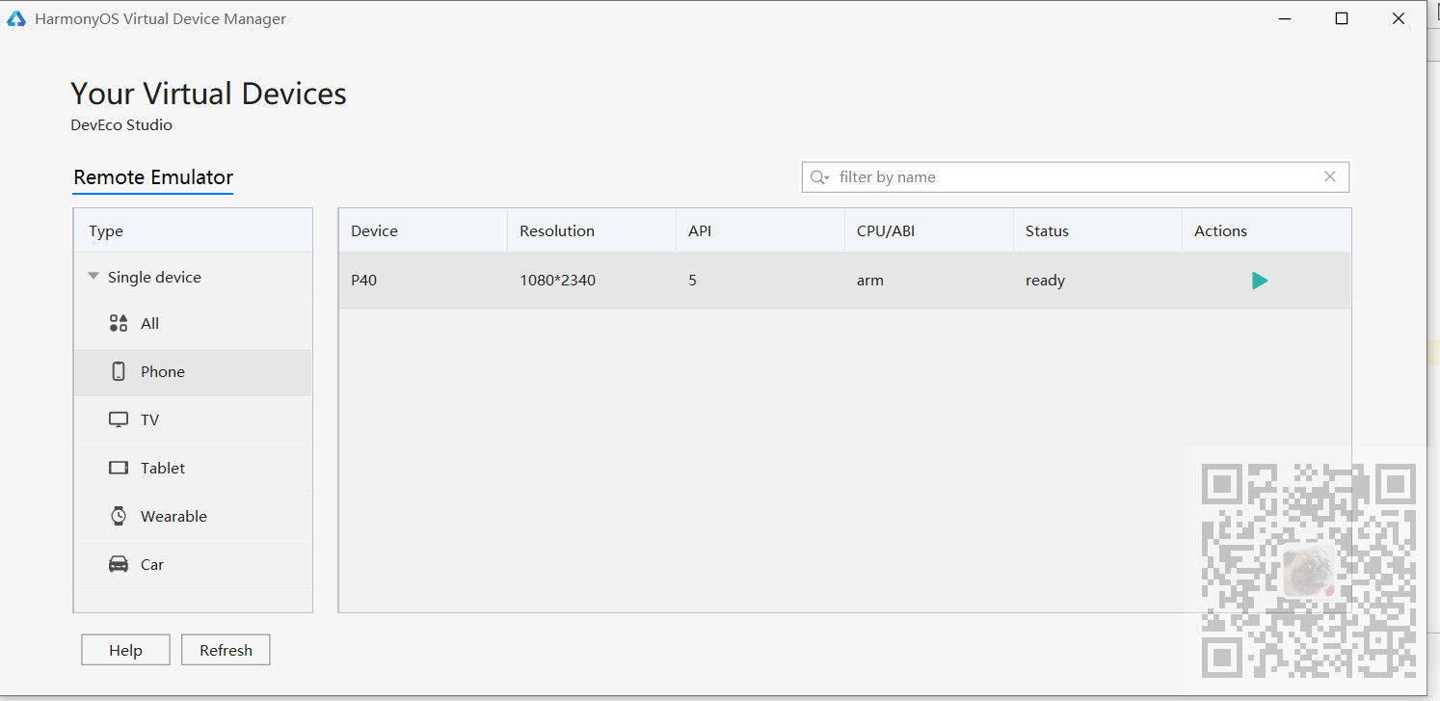Clear the filter with the X icon
The image size is (1440, 701).
tap(1330, 176)
